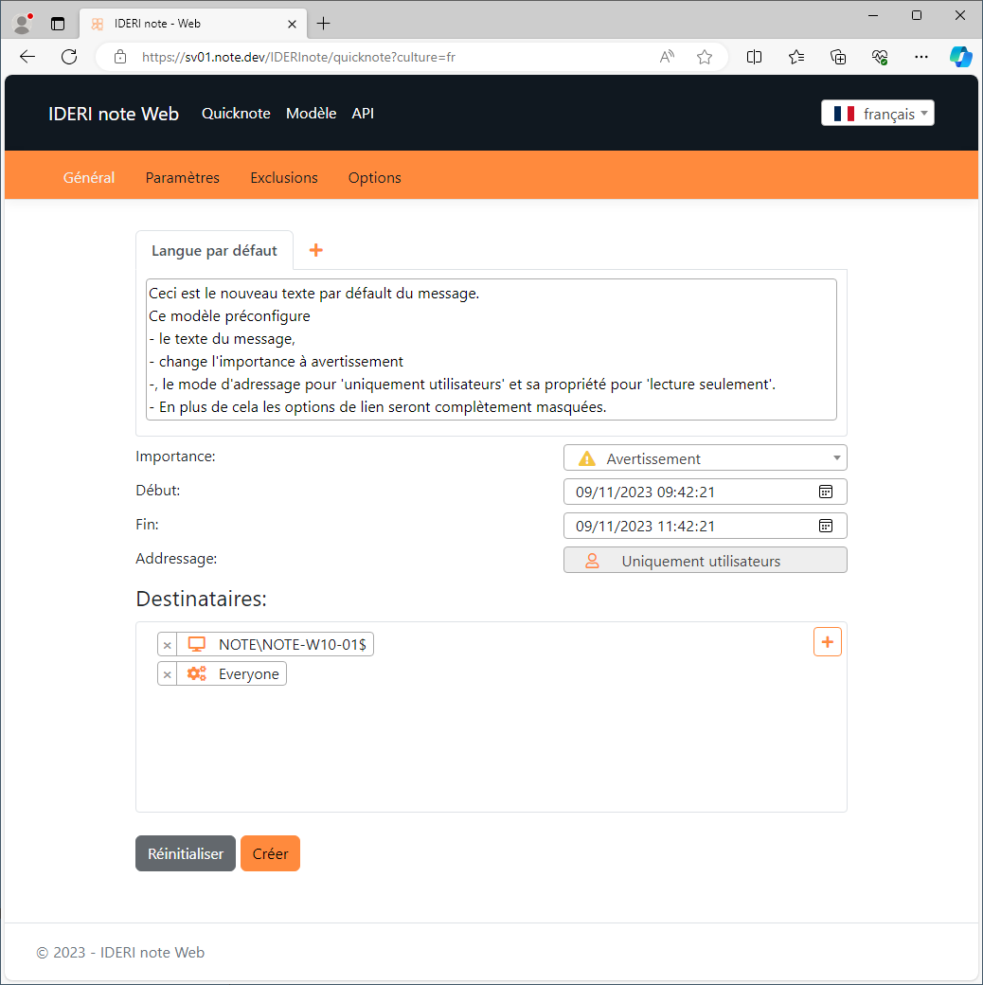Open the Importance Avertissement dropdown
This screenshot has width=983, height=985.
705,458
